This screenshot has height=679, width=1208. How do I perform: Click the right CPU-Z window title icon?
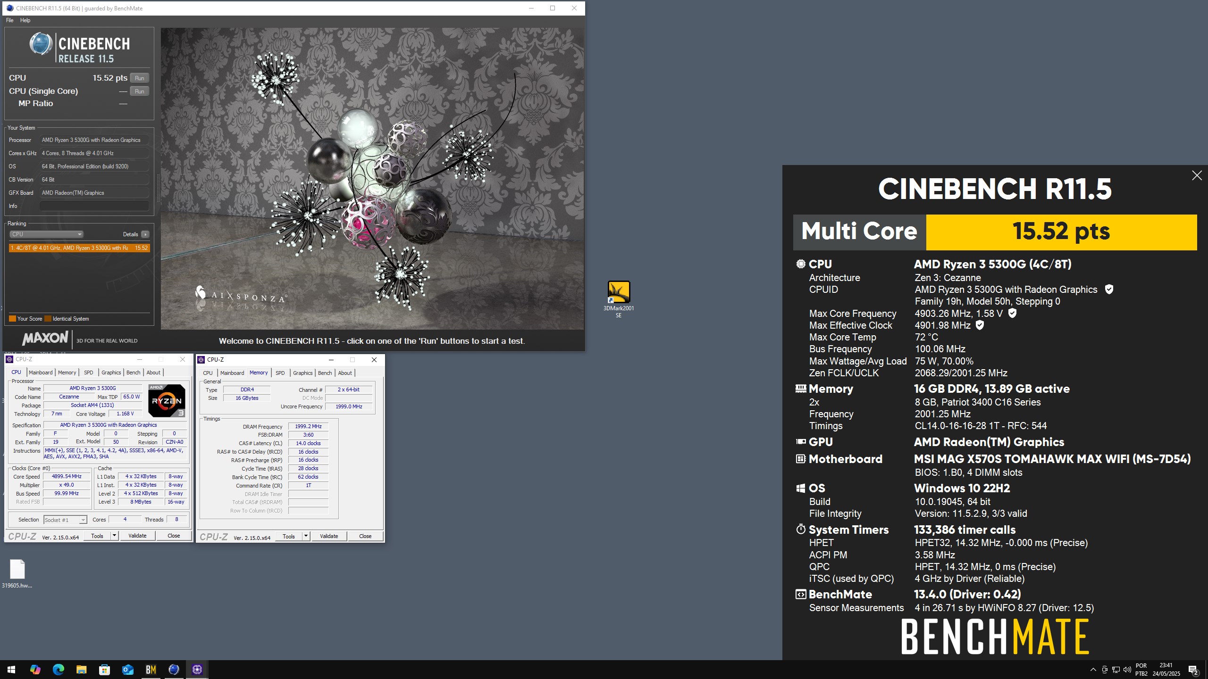(x=201, y=360)
